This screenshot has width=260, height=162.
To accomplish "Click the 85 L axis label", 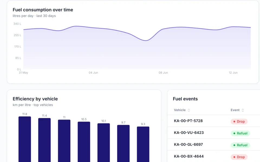I will coord(18,58).
